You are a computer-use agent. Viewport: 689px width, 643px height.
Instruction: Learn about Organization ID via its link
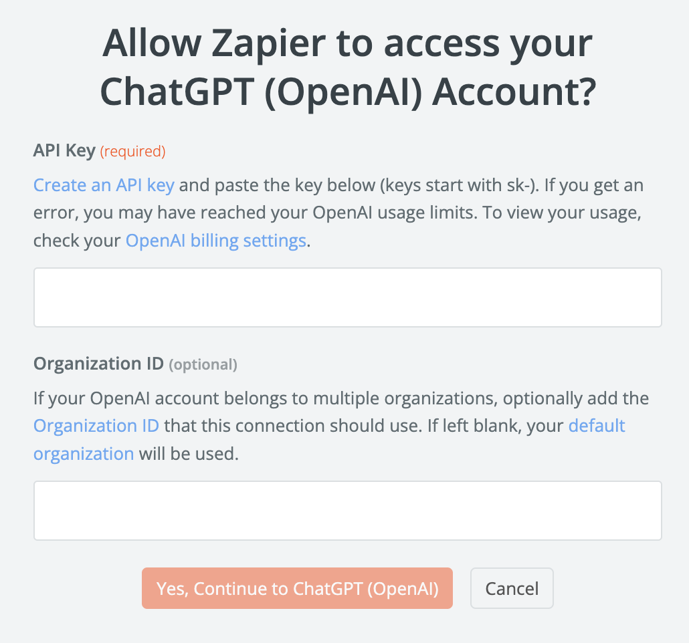click(x=96, y=426)
